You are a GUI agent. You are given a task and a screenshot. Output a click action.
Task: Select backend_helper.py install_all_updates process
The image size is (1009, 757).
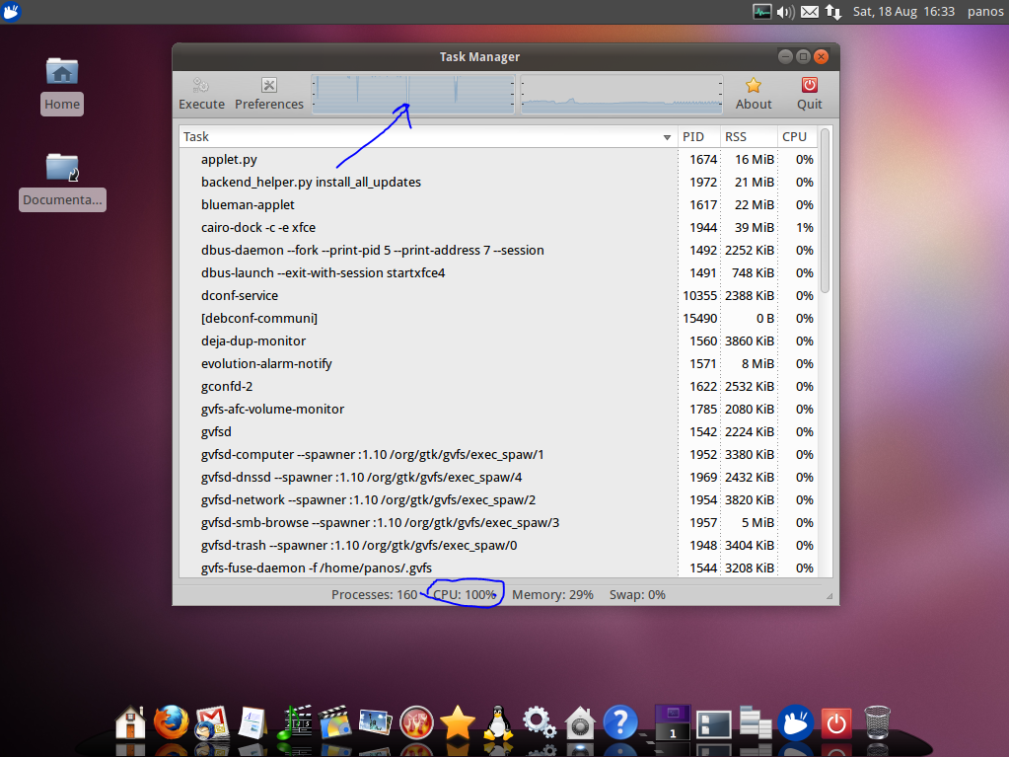pos(499,183)
